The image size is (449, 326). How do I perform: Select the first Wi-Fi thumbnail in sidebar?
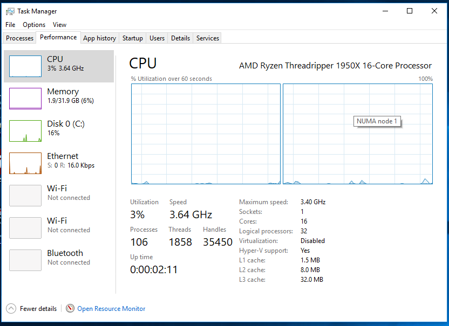pos(25,196)
